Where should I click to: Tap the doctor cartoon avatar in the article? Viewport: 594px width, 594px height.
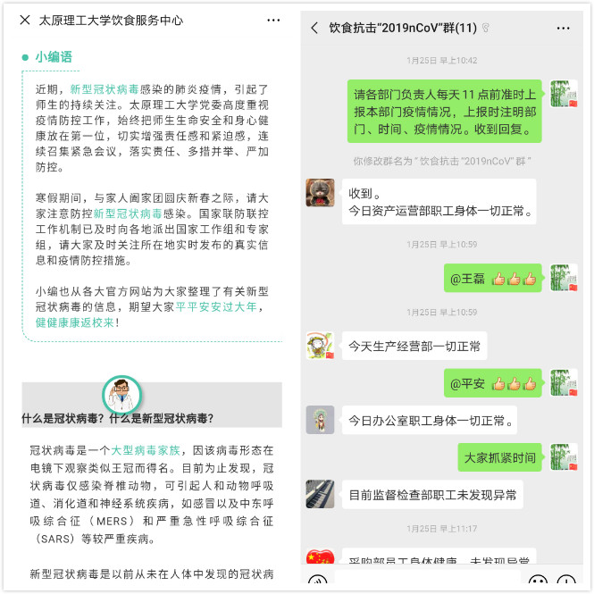(x=121, y=394)
